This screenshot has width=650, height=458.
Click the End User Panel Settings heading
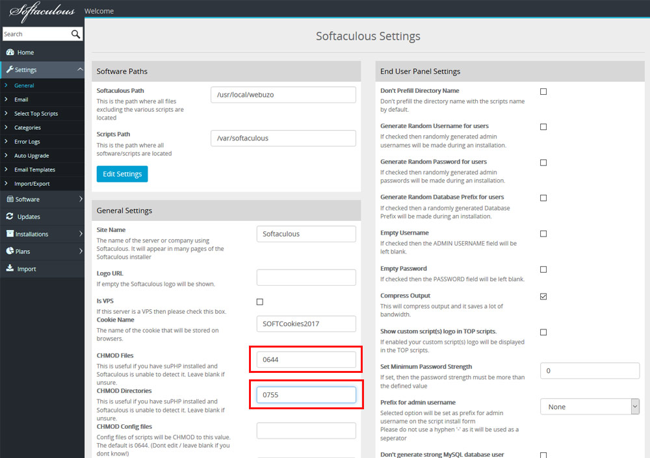(420, 71)
